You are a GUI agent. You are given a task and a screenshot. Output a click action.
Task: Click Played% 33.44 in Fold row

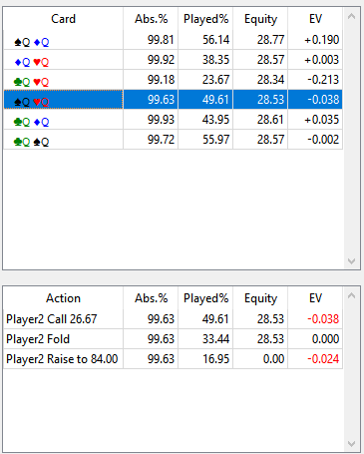216,339
